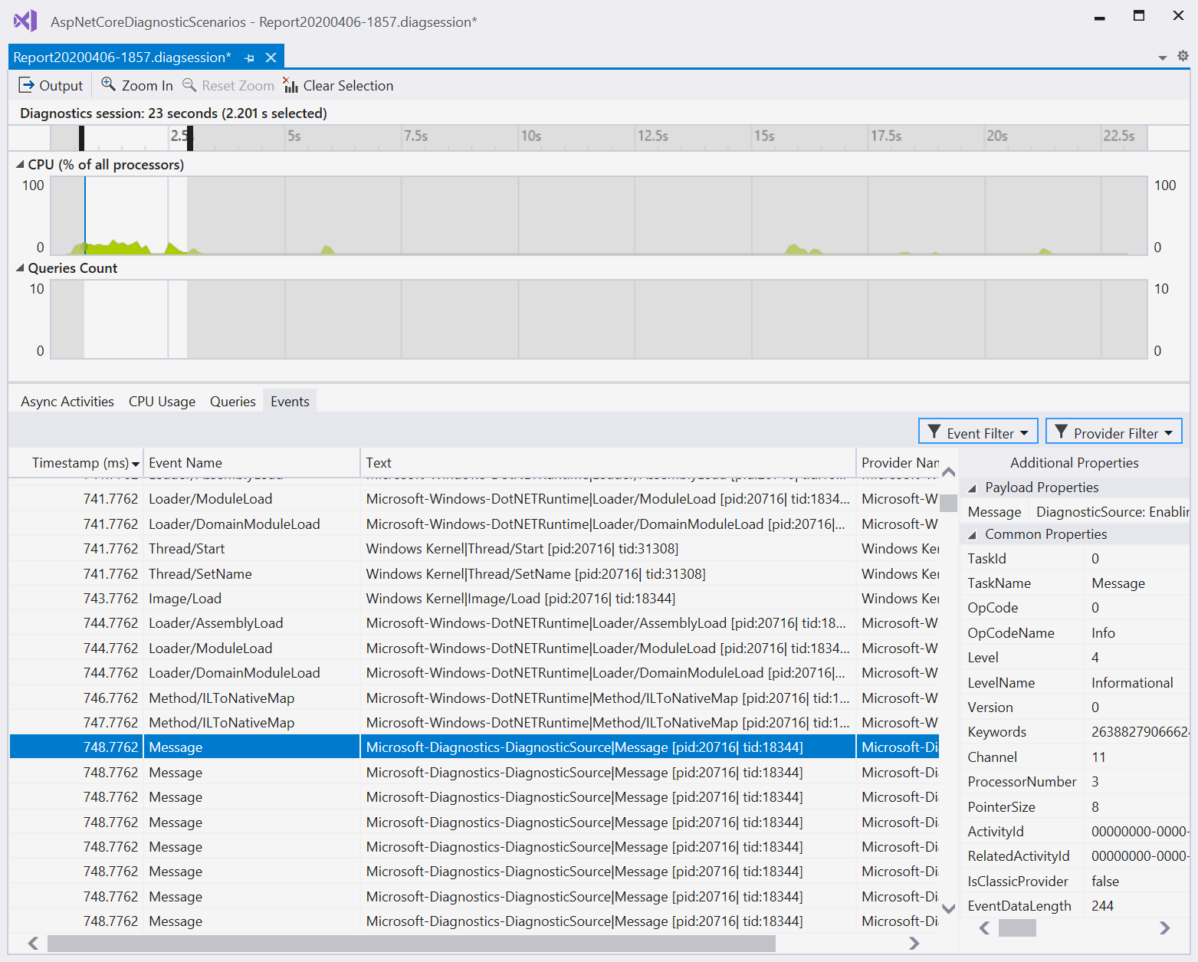This screenshot has width=1198, height=962.
Task: Click the settings gear icon near the tab bar
Action: pyautogui.click(x=1182, y=57)
